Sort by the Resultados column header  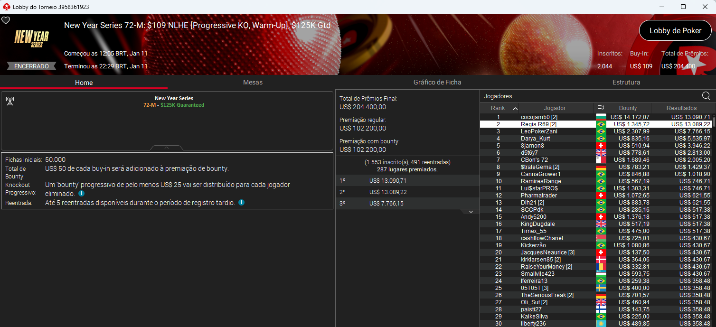[681, 108]
